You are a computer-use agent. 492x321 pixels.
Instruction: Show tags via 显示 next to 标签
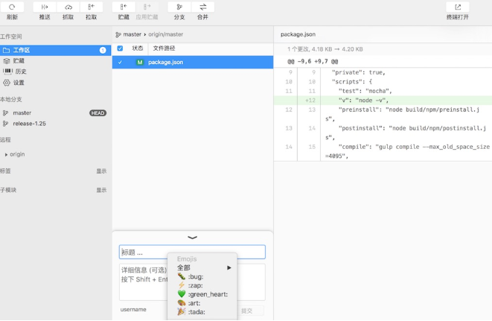pos(101,171)
